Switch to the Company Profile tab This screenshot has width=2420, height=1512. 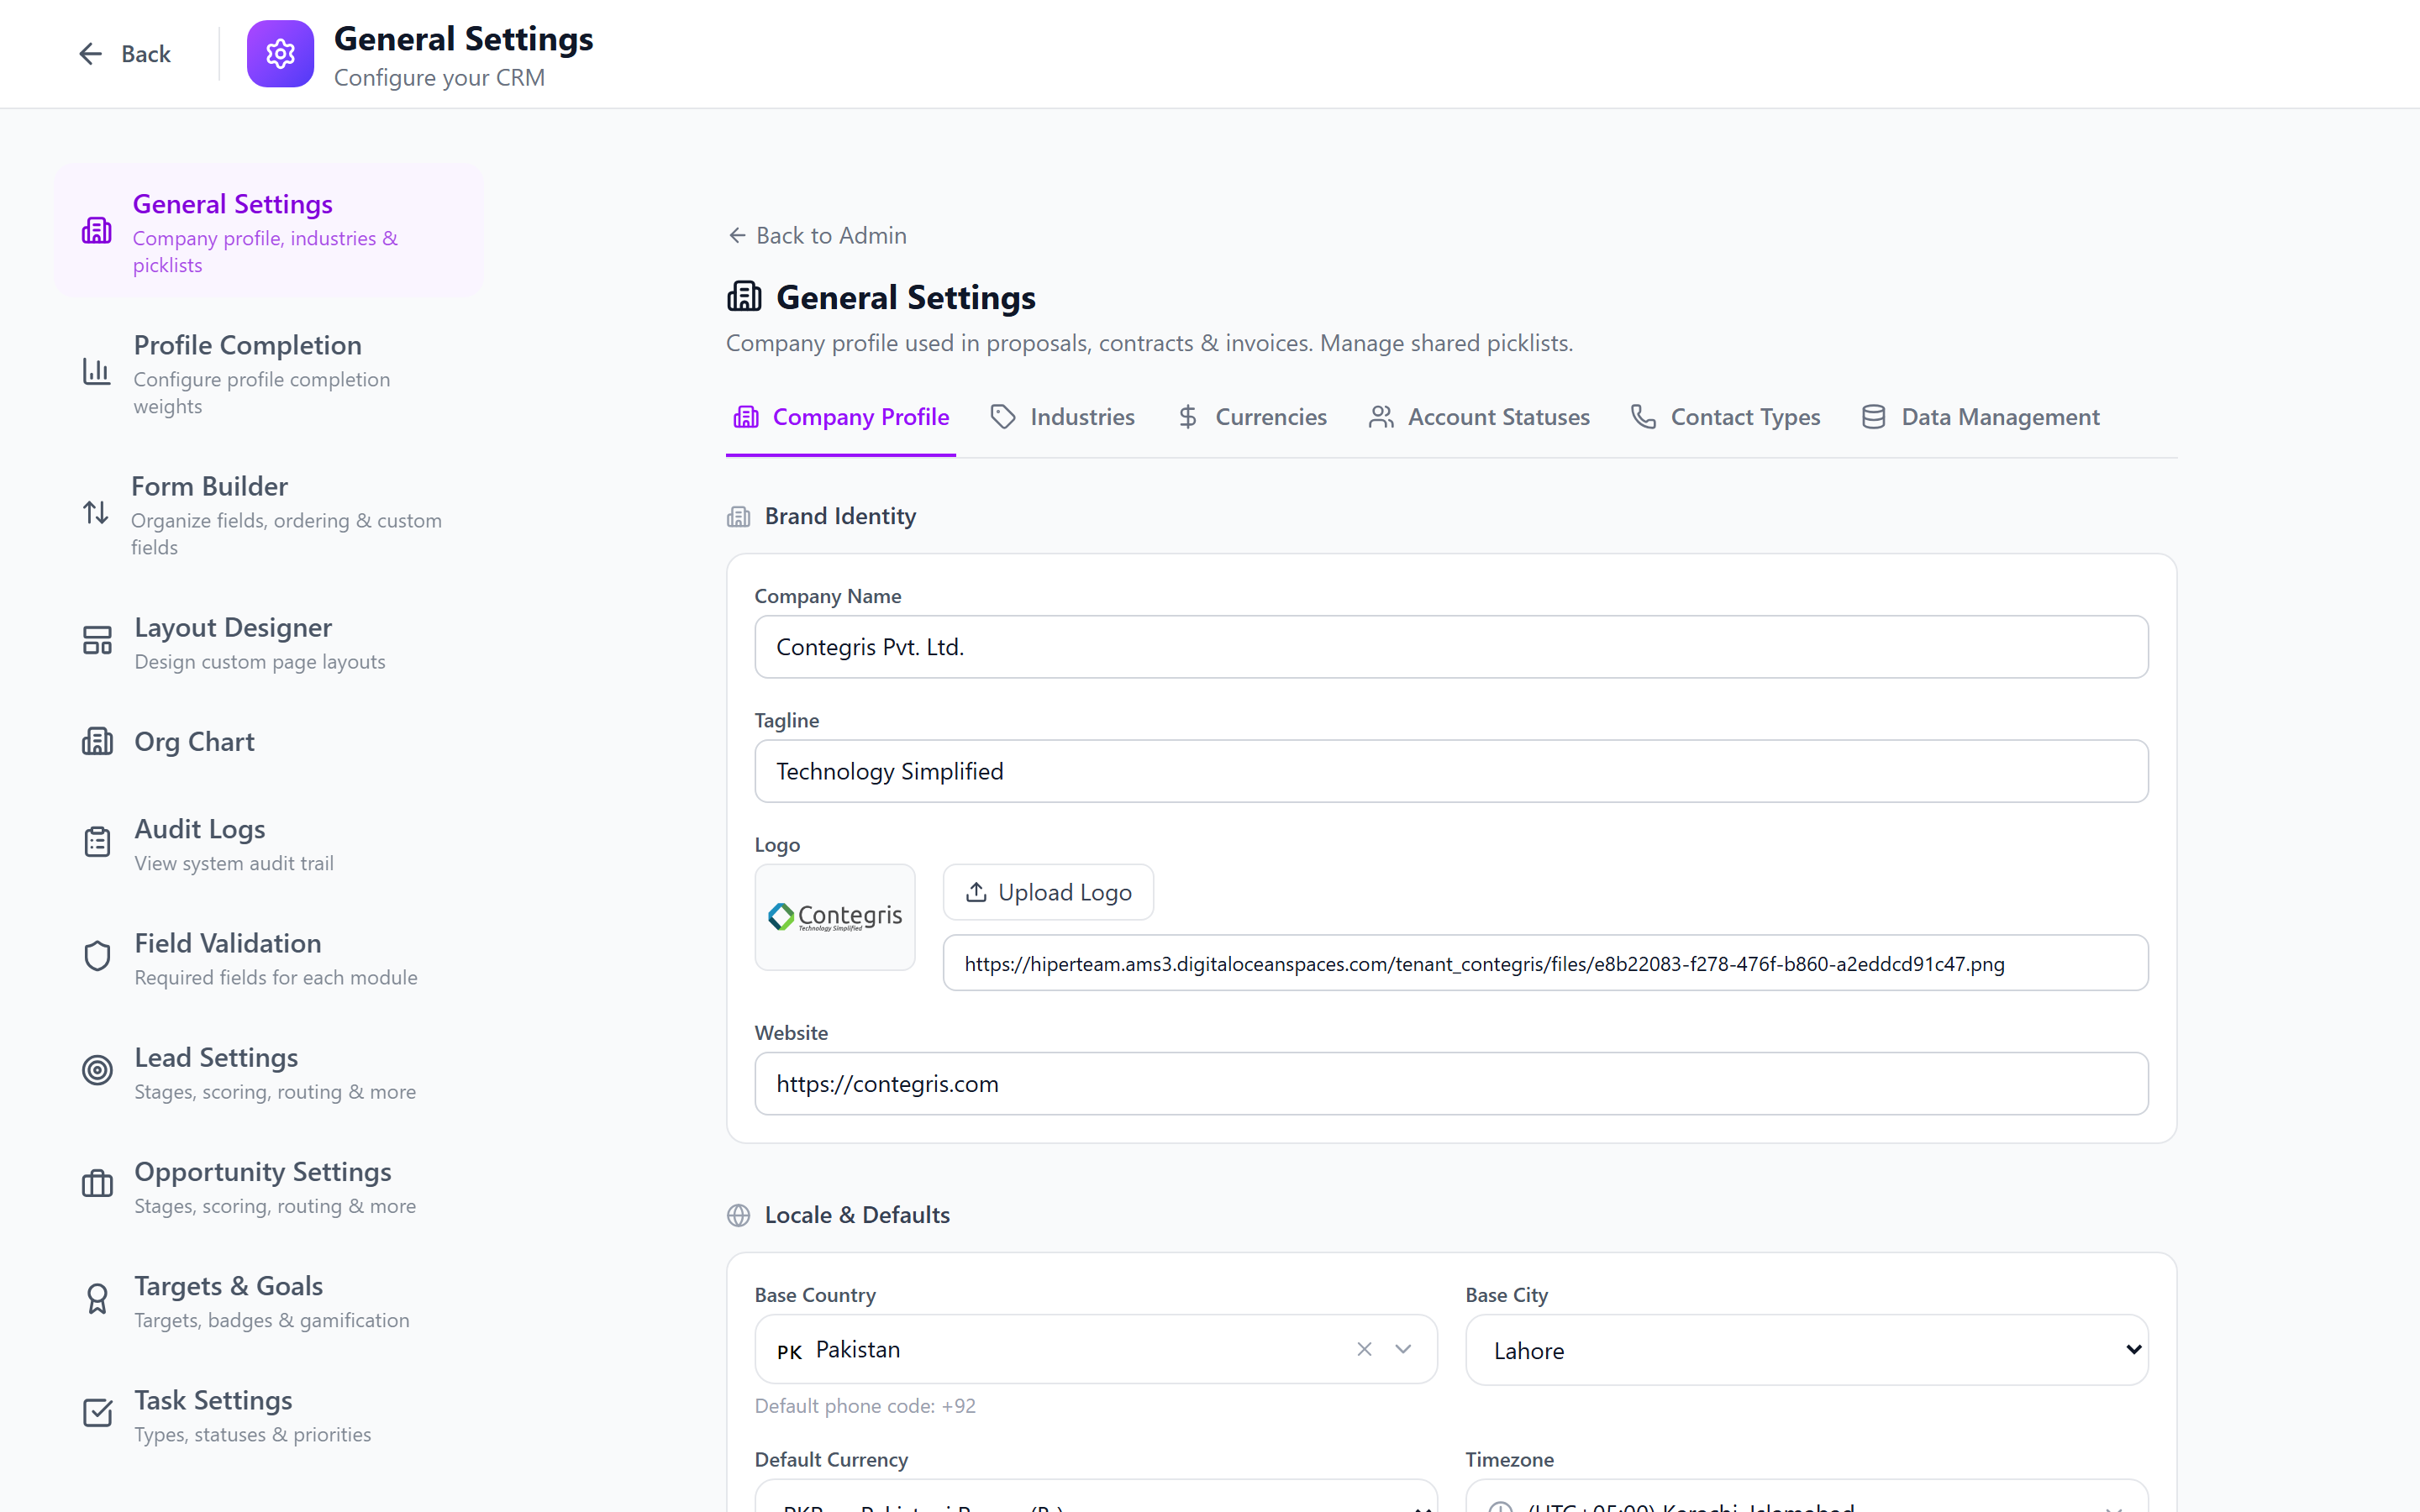tap(841, 417)
